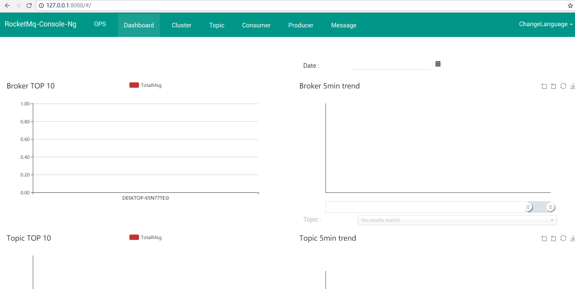The height and width of the screenshot is (289, 575).
Task: Restore the Topic 5min trend chart
Action: point(563,238)
